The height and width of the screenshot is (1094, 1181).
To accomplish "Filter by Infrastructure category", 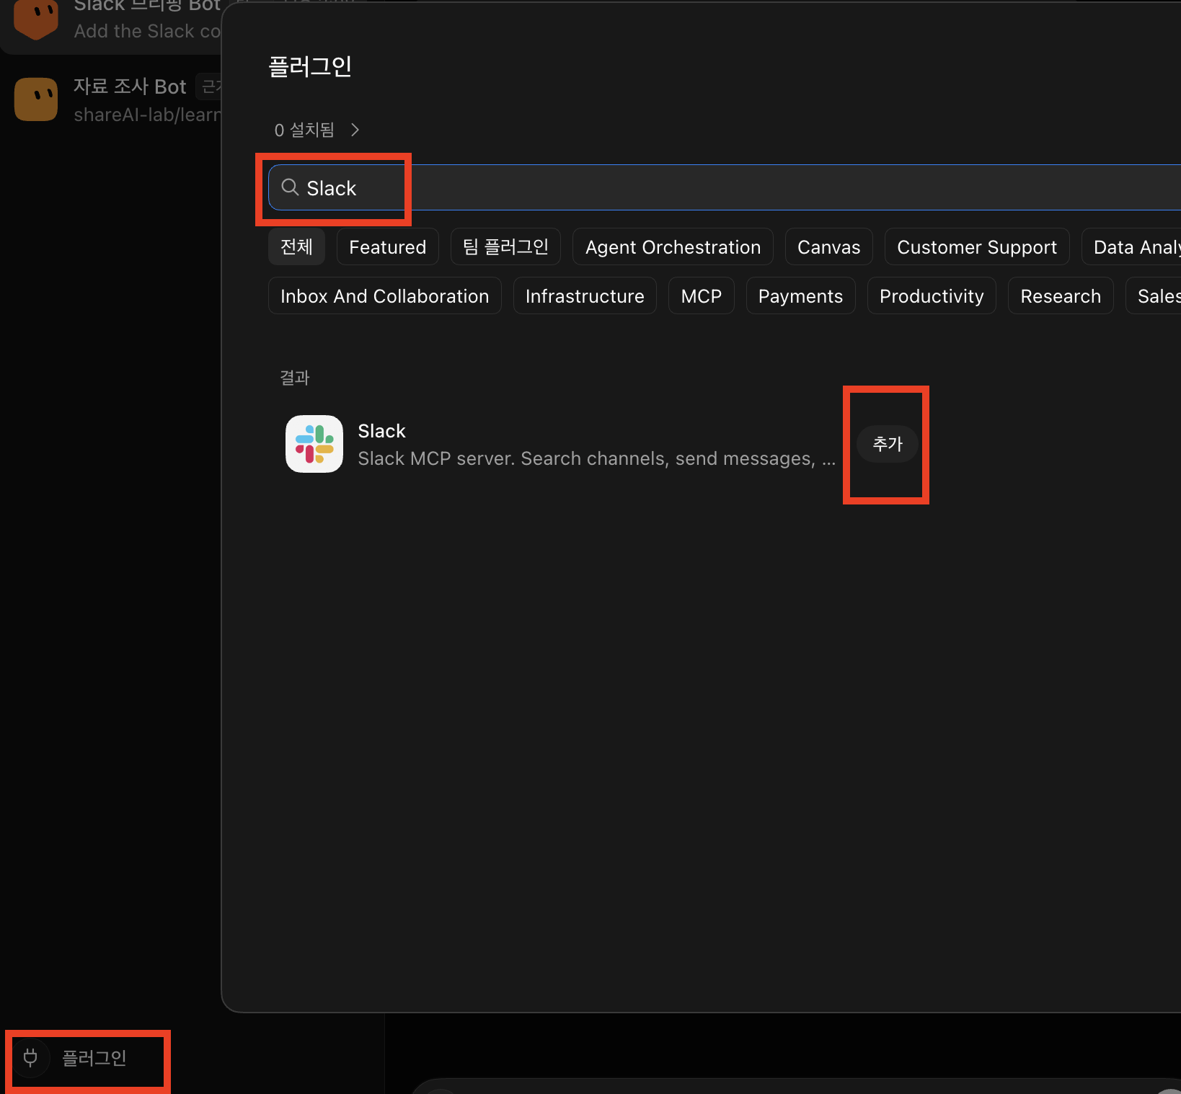I will [585, 296].
